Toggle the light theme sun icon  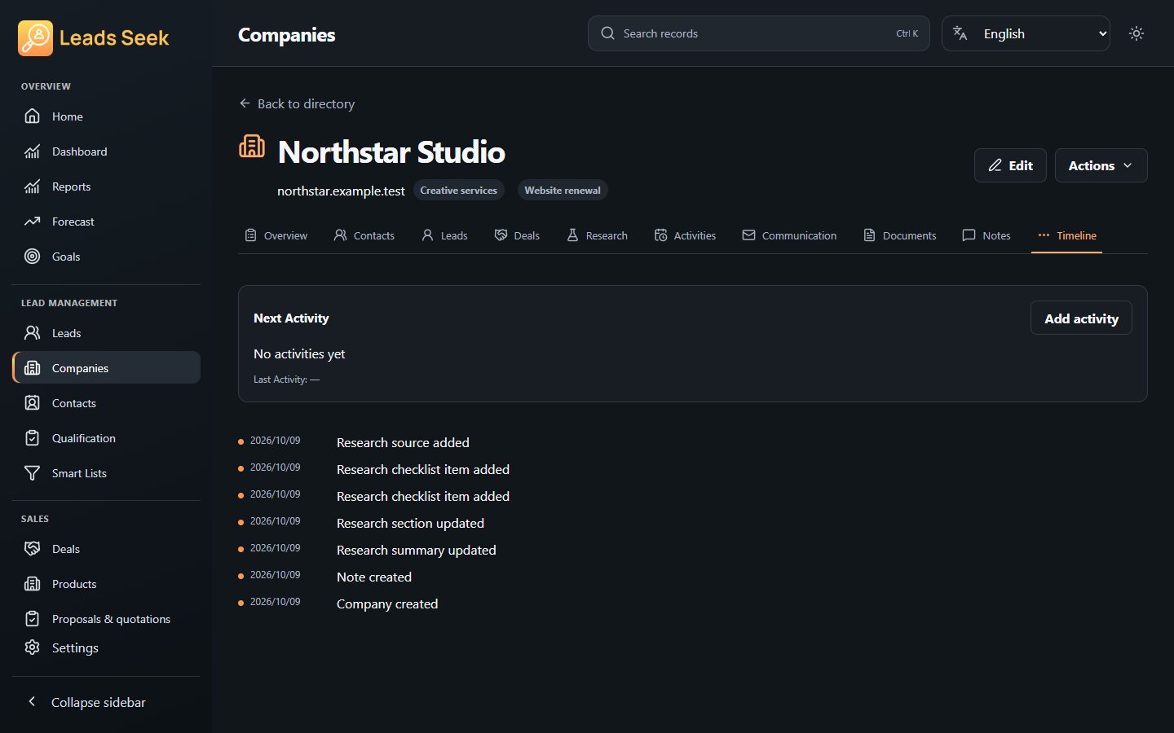(1136, 33)
